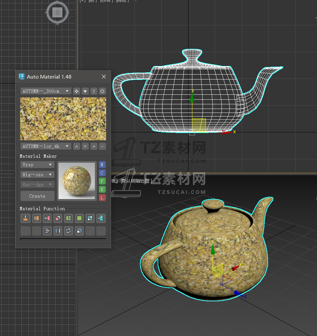Click the blue horizontal lines function icon
This screenshot has width=317, height=336.
(47, 231)
